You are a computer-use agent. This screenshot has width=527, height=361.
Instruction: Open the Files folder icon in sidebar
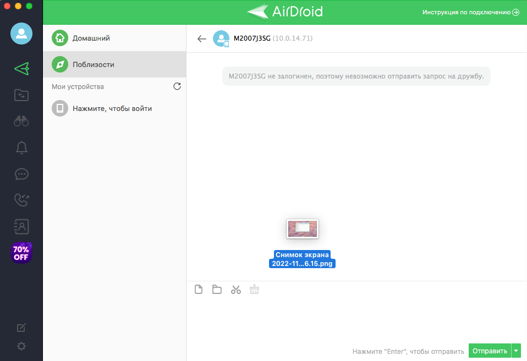point(21,96)
